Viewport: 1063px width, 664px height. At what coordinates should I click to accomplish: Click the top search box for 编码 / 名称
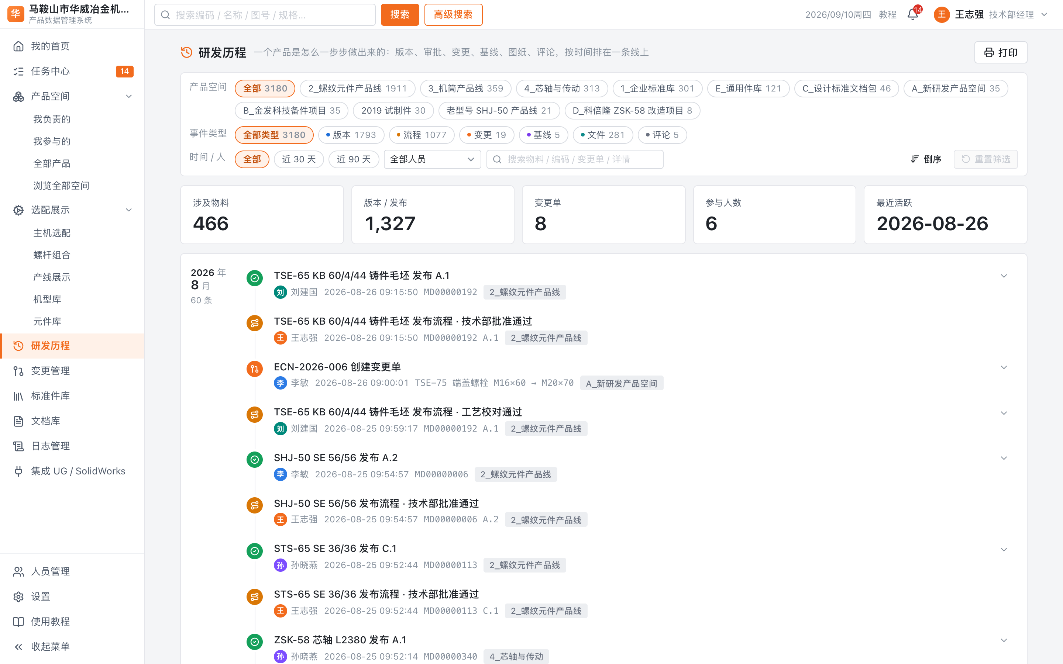click(265, 14)
